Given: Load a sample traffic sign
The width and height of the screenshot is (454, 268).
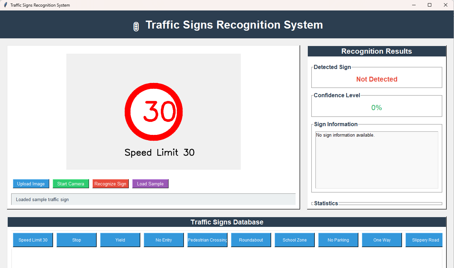Looking at the screenshot, I should click(150, 184).
